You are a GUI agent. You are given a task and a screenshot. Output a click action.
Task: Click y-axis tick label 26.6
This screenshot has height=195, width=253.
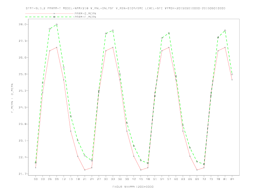(22, 57)
